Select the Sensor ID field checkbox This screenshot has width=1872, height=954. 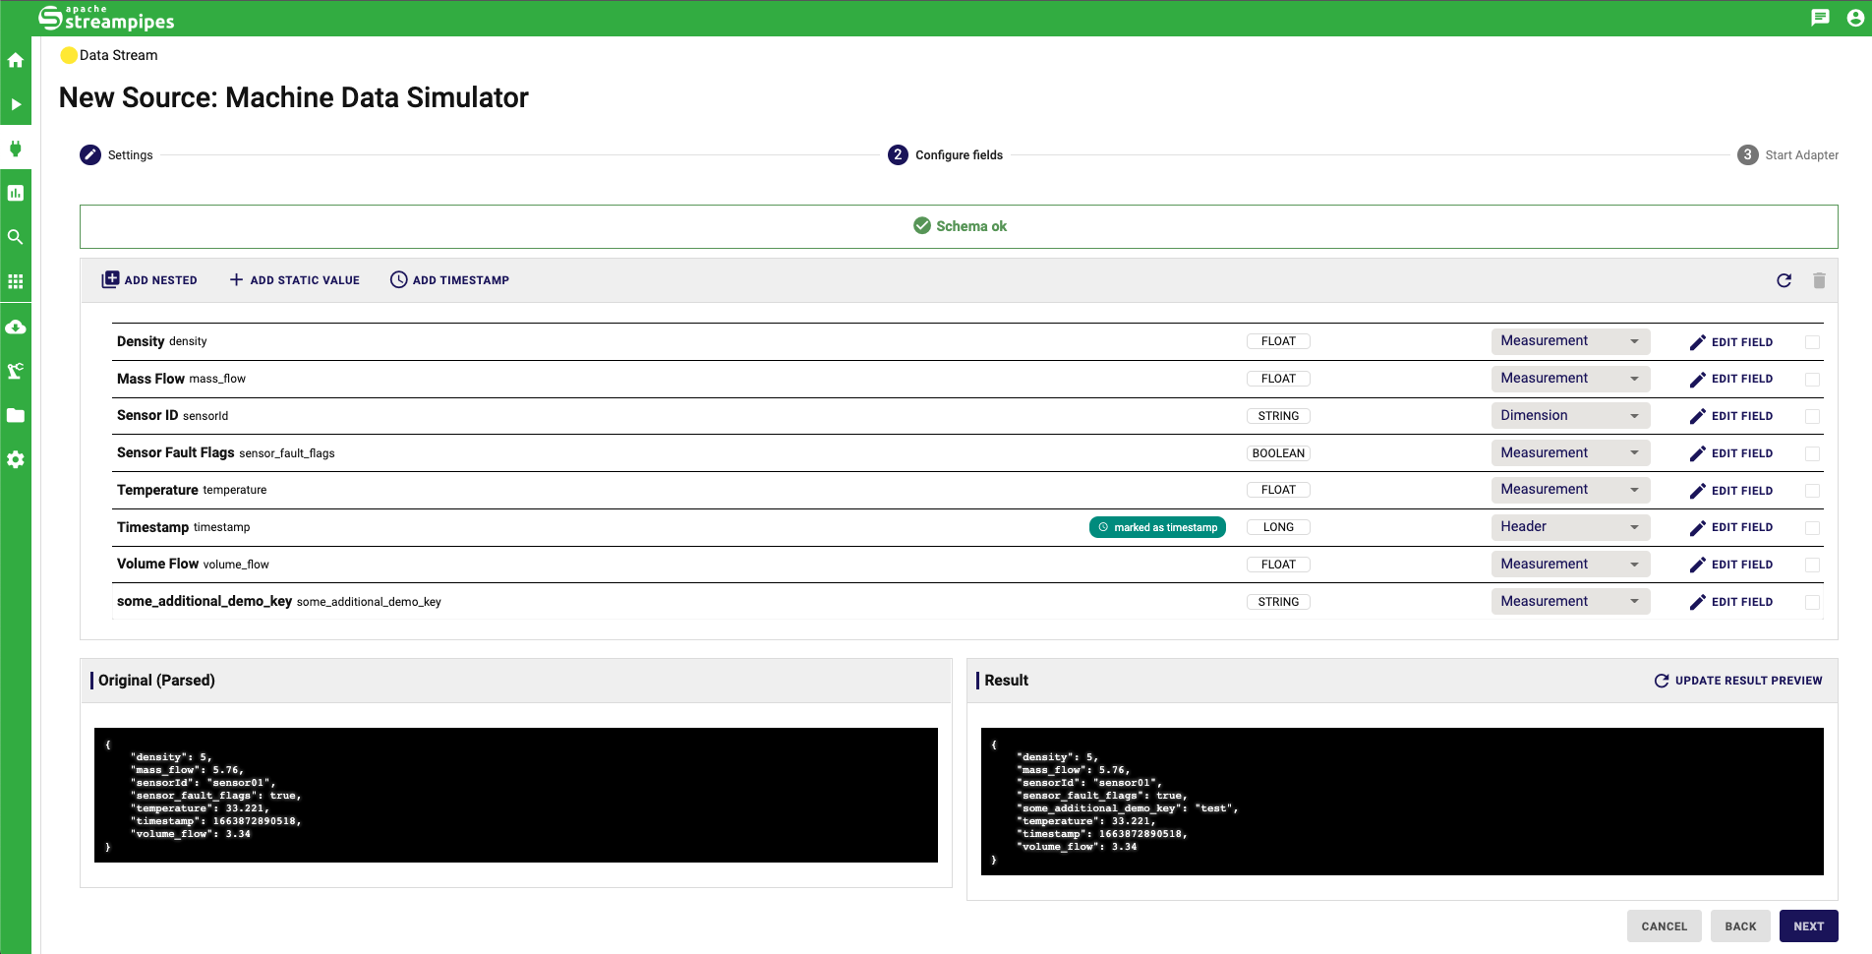[x=1812, y=416]
